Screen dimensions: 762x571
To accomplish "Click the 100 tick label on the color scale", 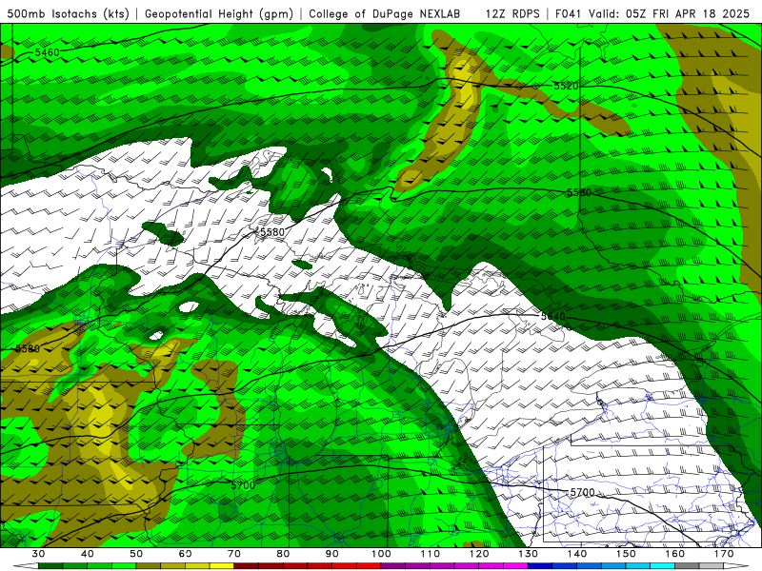I will point(382,554).
